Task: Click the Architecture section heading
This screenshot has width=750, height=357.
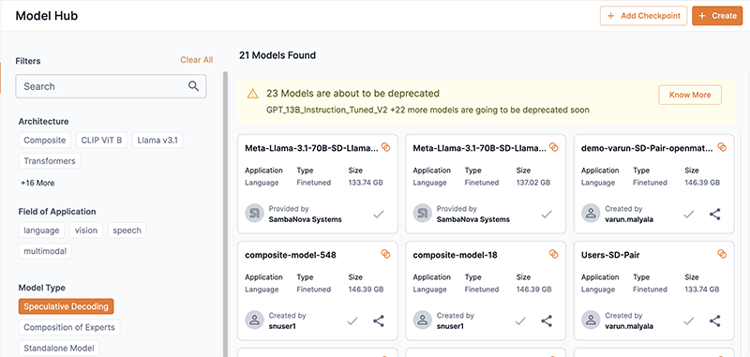Action: pos(43,122)
